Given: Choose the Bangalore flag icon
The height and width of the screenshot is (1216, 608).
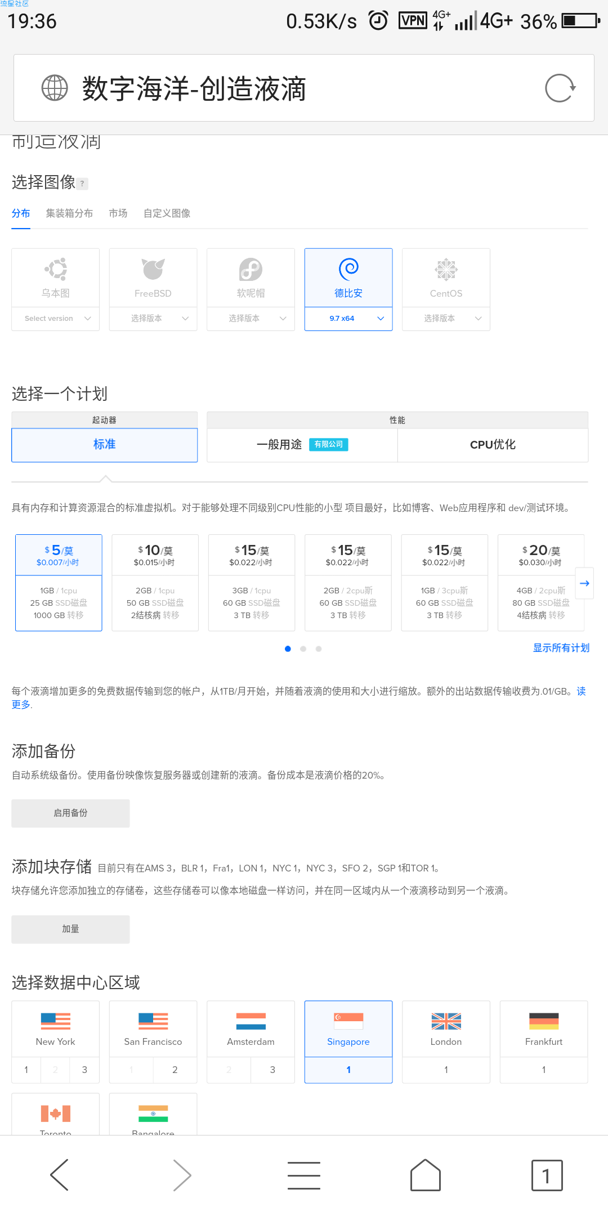Looking at the screenshot, I should pos(153,1113).
